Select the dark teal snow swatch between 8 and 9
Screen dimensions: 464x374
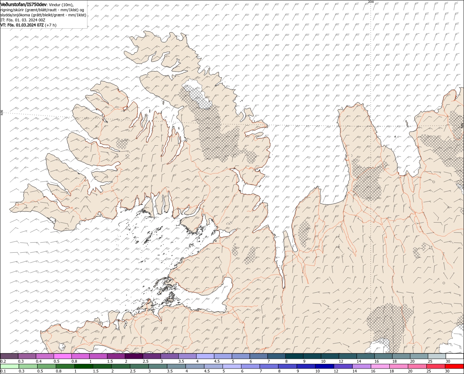click(x=294, y=356)
